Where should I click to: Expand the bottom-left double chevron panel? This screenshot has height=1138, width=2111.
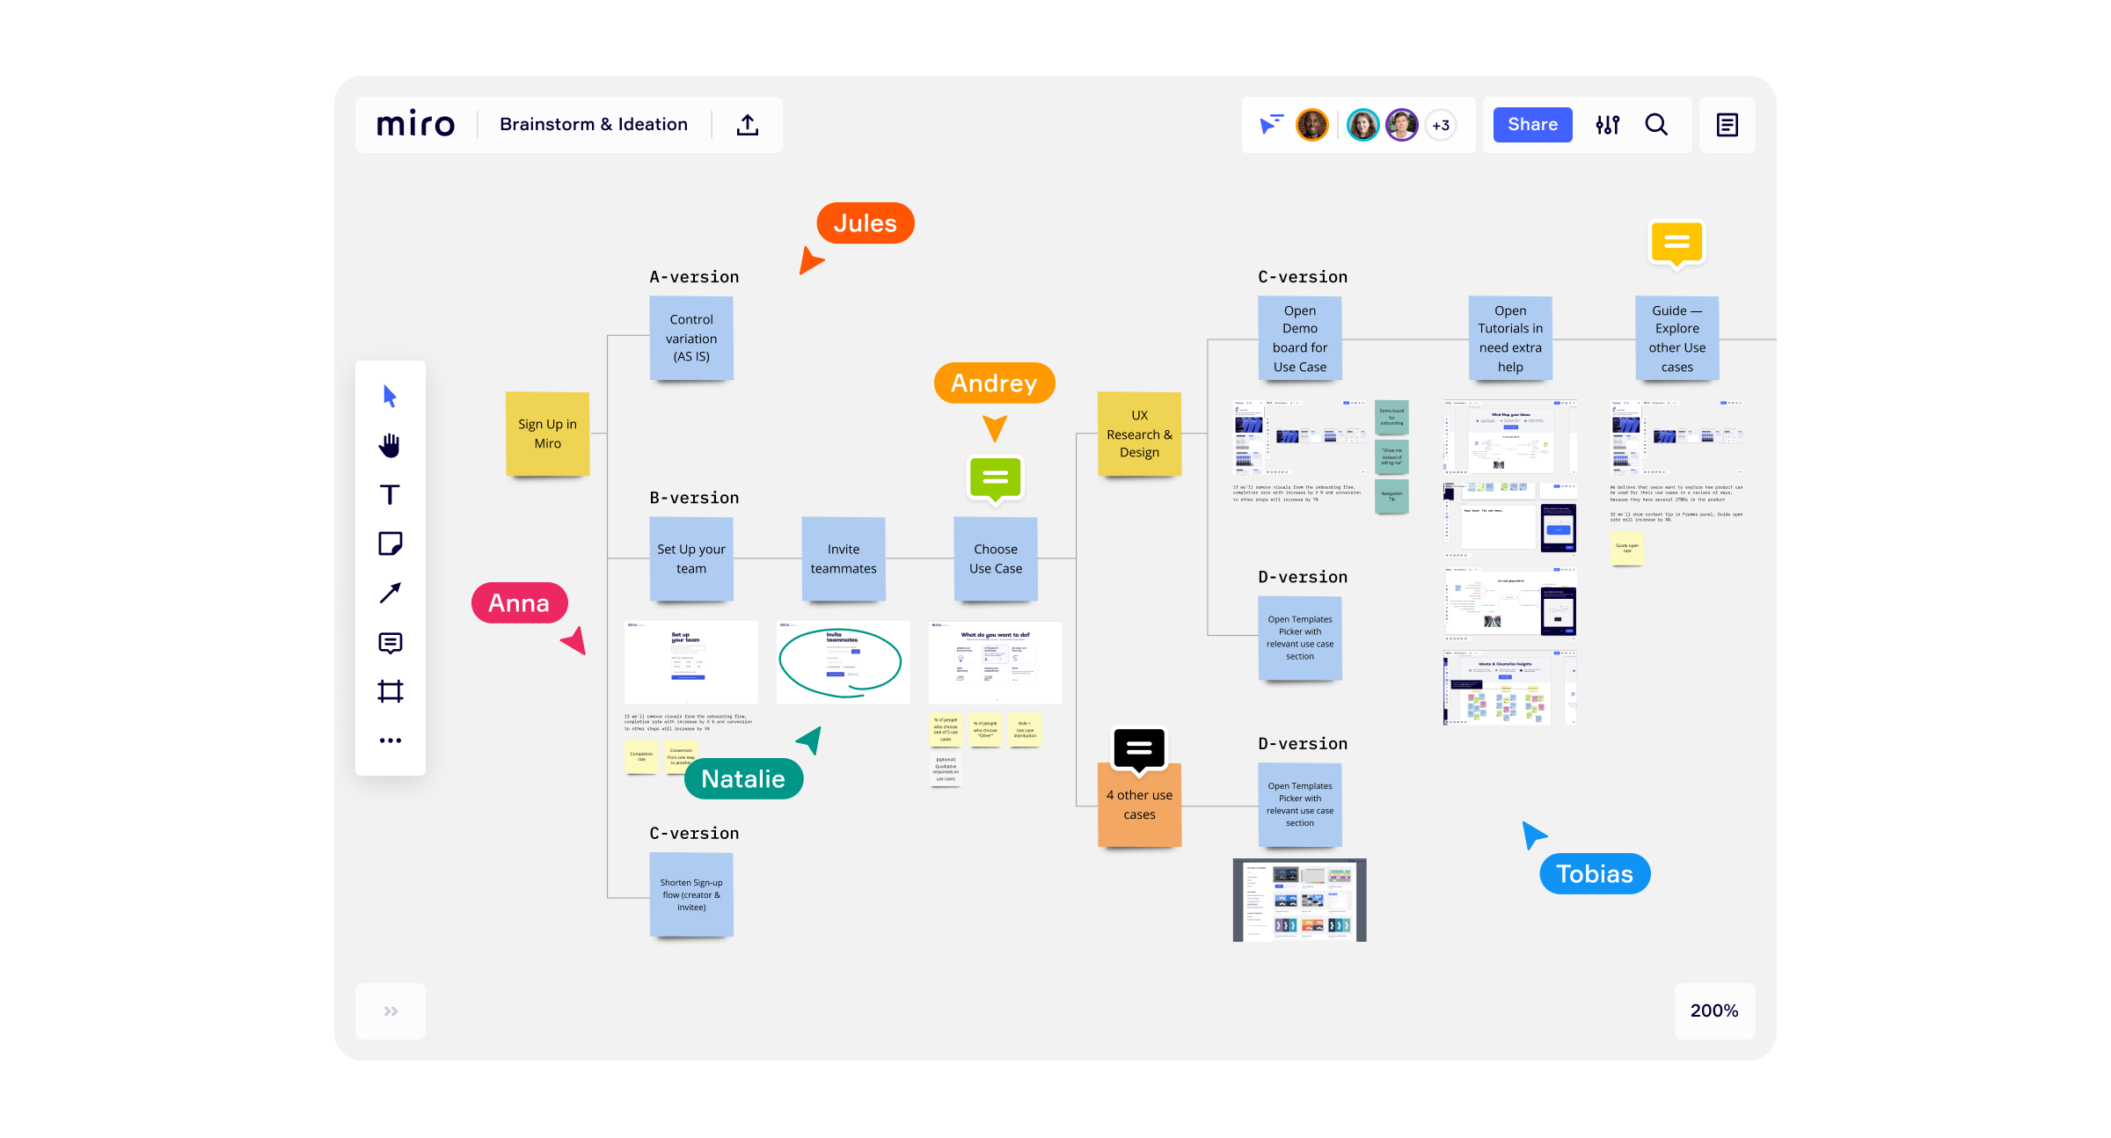(391, 1011)
